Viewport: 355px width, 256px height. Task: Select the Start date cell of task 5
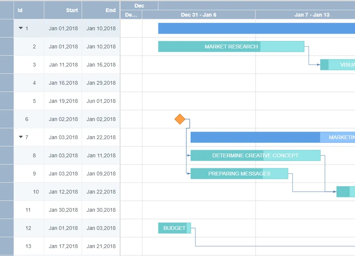coord(63,101)
